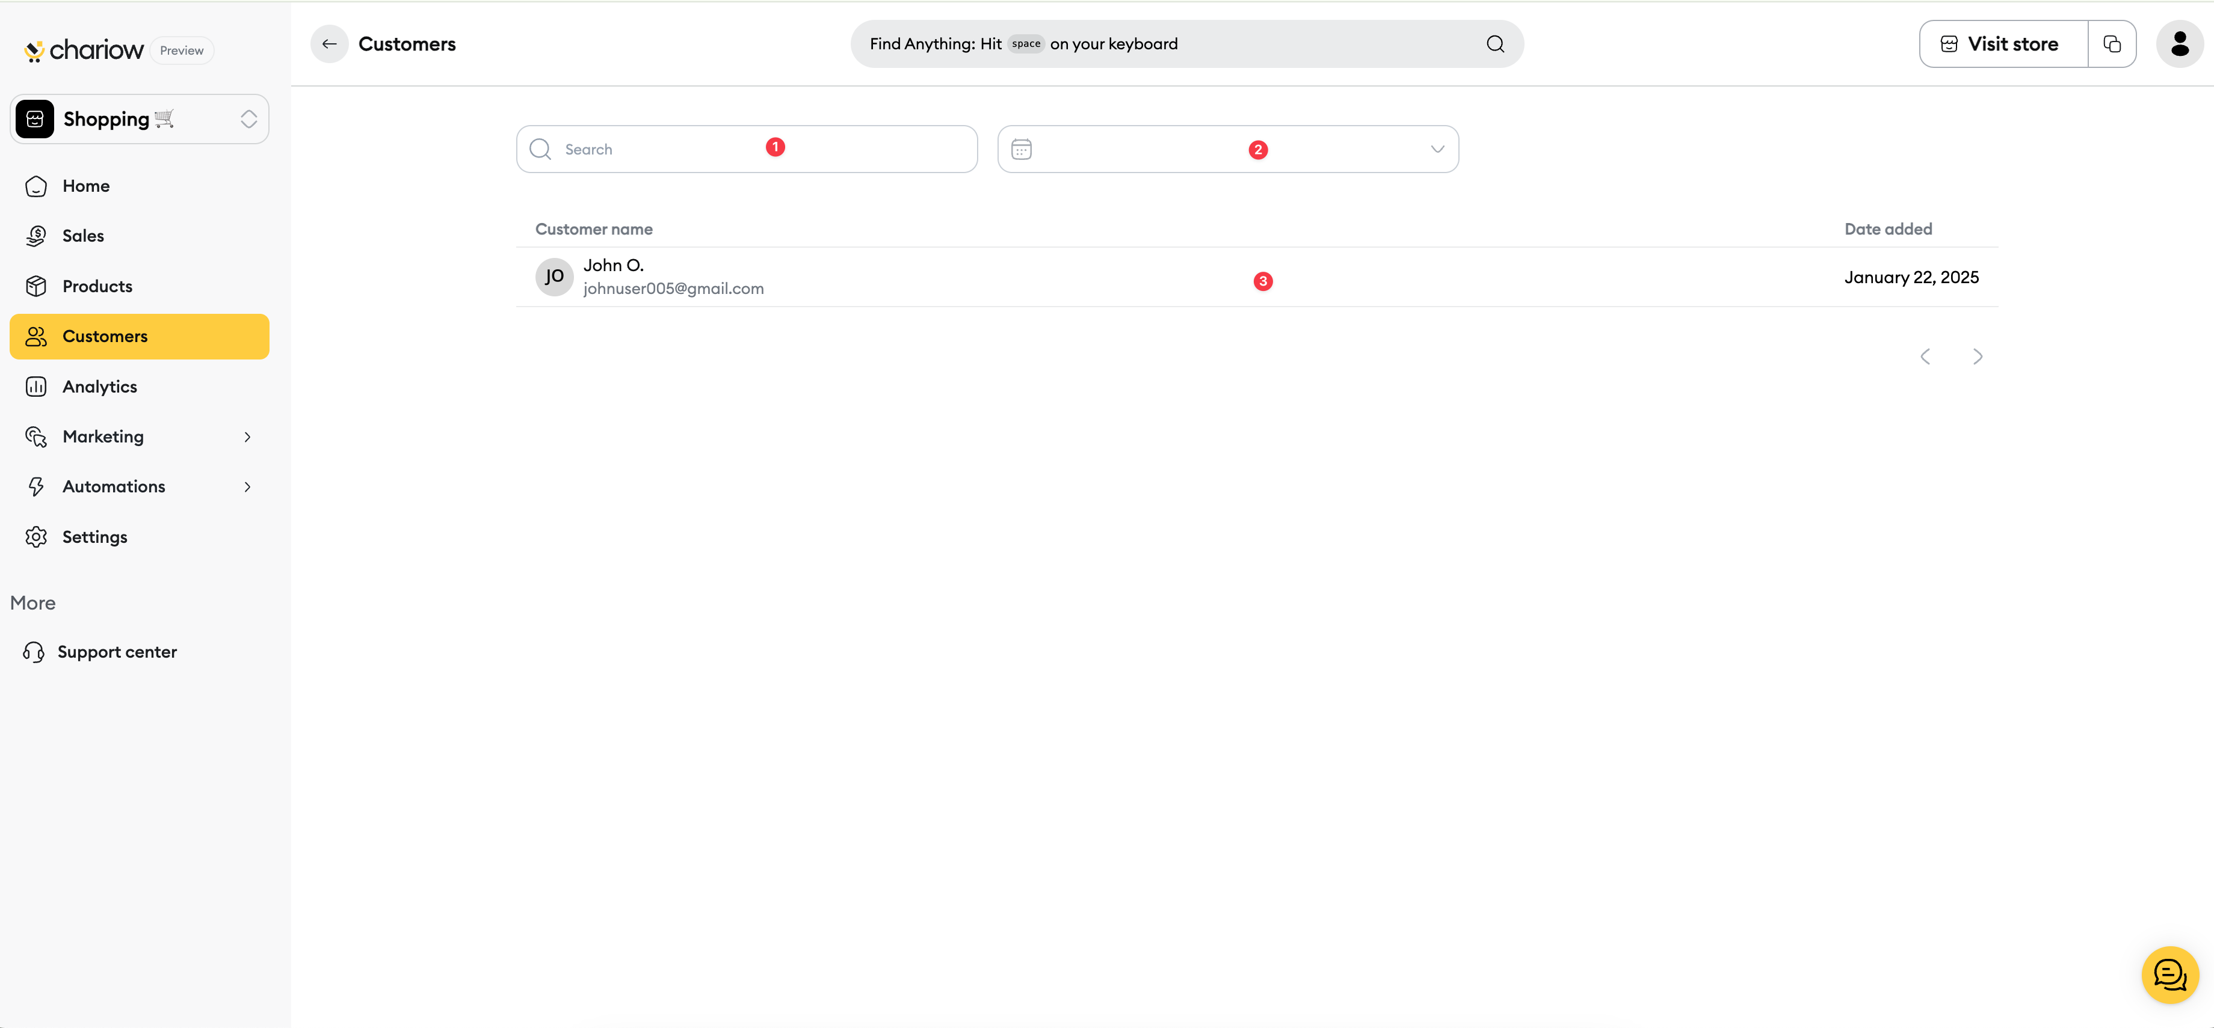Click the Date added column header
2214x1028 pixels.
click(x=1889, y=229)
